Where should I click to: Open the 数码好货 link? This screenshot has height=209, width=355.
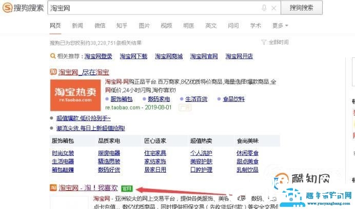109,170
